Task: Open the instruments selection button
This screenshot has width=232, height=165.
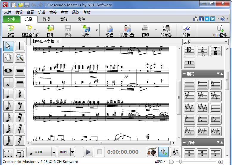Action: coord(152,152)
